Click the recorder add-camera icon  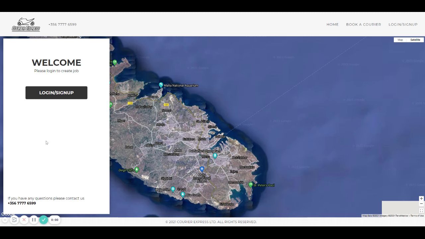(14, 220)
